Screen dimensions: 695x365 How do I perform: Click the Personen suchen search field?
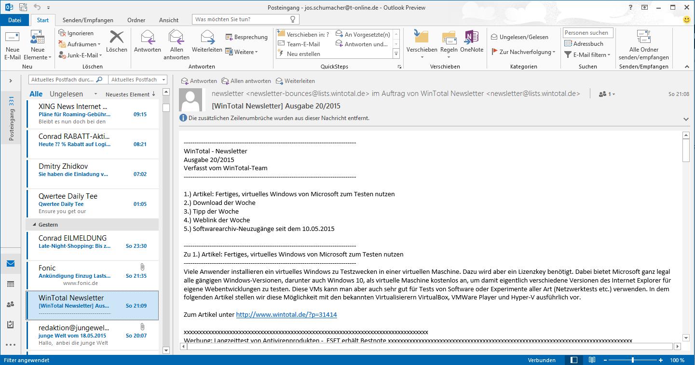[588, 33]
